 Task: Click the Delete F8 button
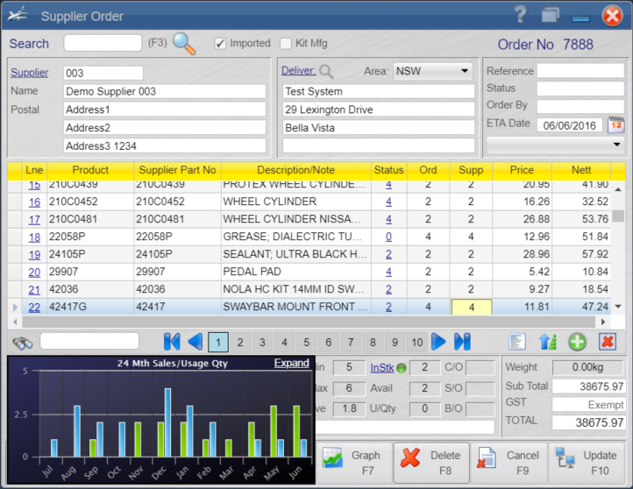[430, 461]
